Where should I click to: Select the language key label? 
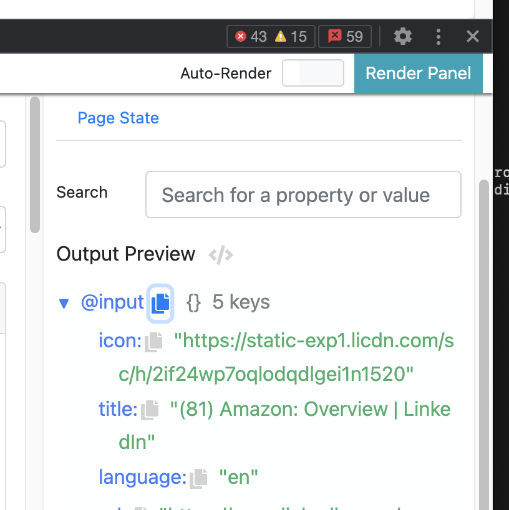tap(143, 478)
